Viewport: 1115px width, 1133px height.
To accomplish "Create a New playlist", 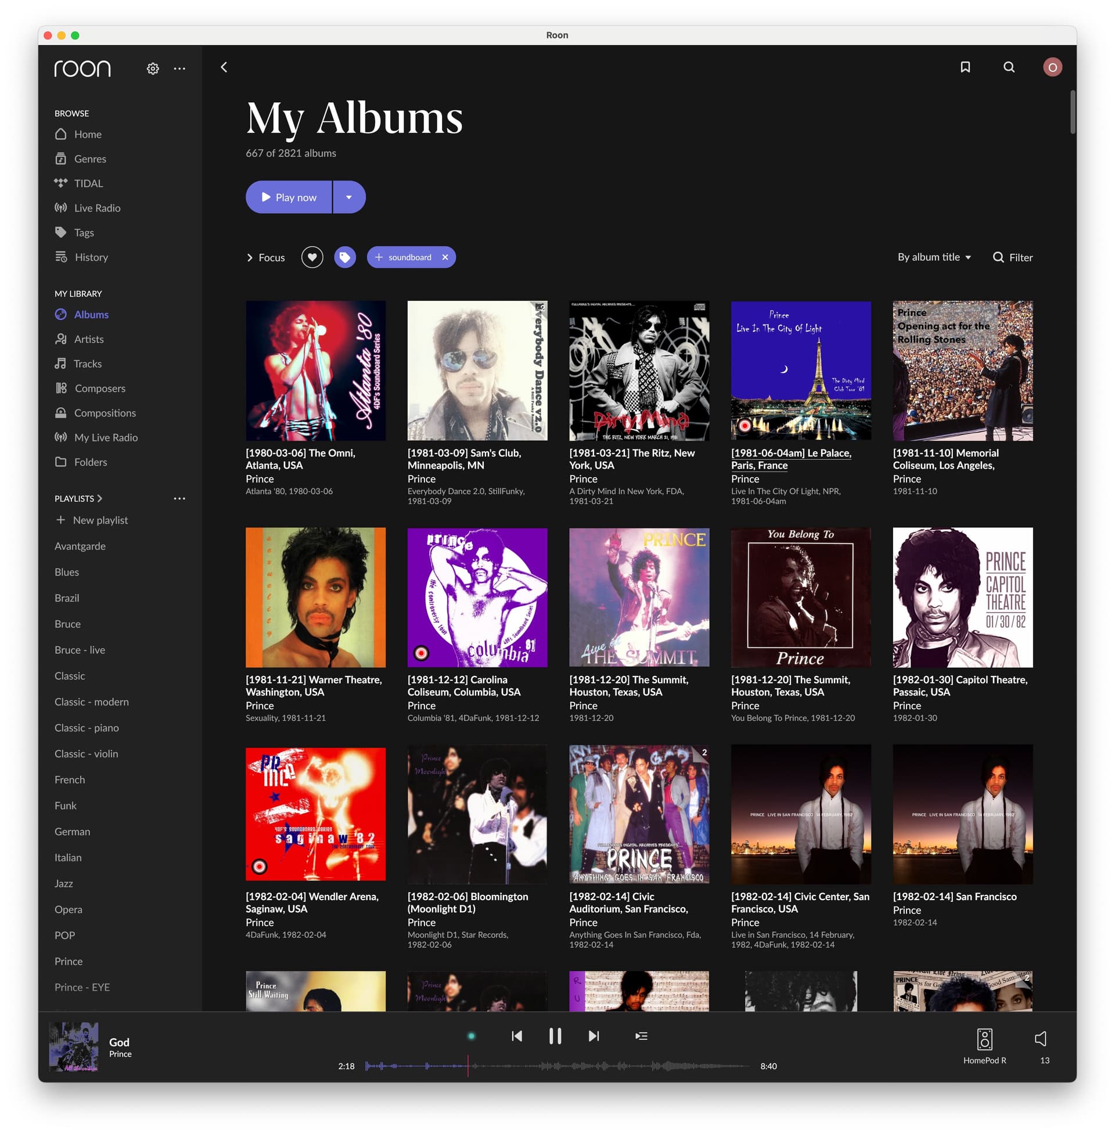I will pyautogui.click(x=92, y=520).
